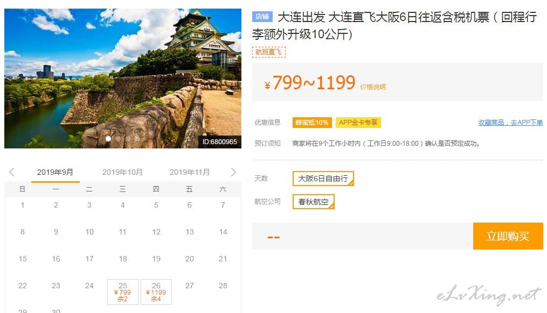Click the 店铺 shop badge

pyautogui.click(x=262, y=17)
